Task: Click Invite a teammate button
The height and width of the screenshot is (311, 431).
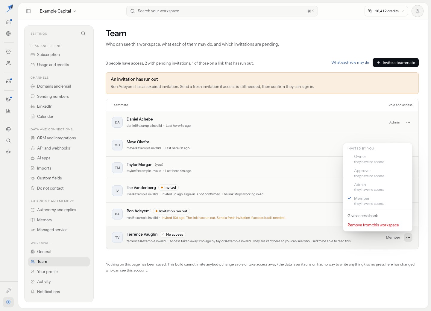Action: (395, 62)
